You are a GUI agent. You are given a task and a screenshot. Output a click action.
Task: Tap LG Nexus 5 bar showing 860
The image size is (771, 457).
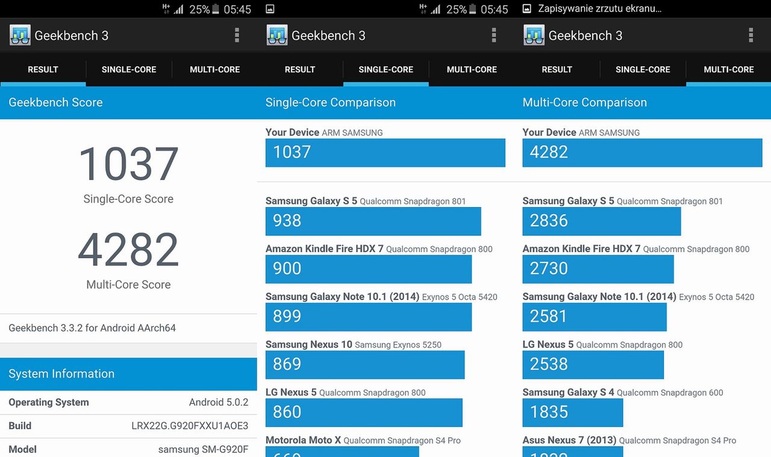pos(364,412)
